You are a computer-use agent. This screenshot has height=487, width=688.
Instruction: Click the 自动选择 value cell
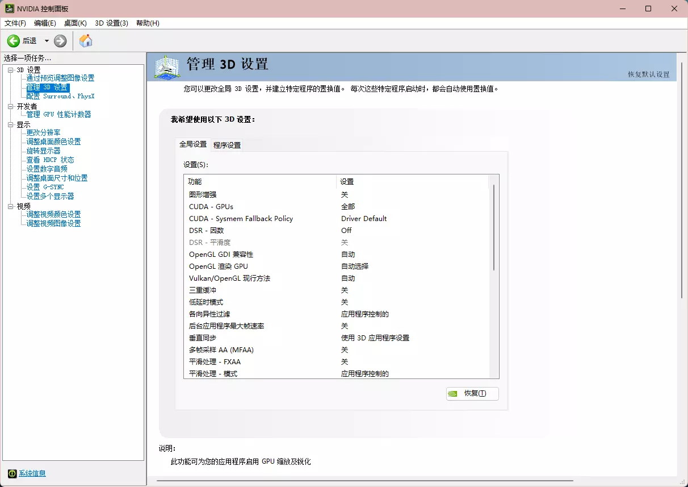[355, 266]
